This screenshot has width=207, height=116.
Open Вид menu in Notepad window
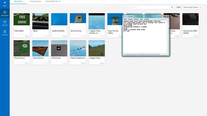coord(141,19)
